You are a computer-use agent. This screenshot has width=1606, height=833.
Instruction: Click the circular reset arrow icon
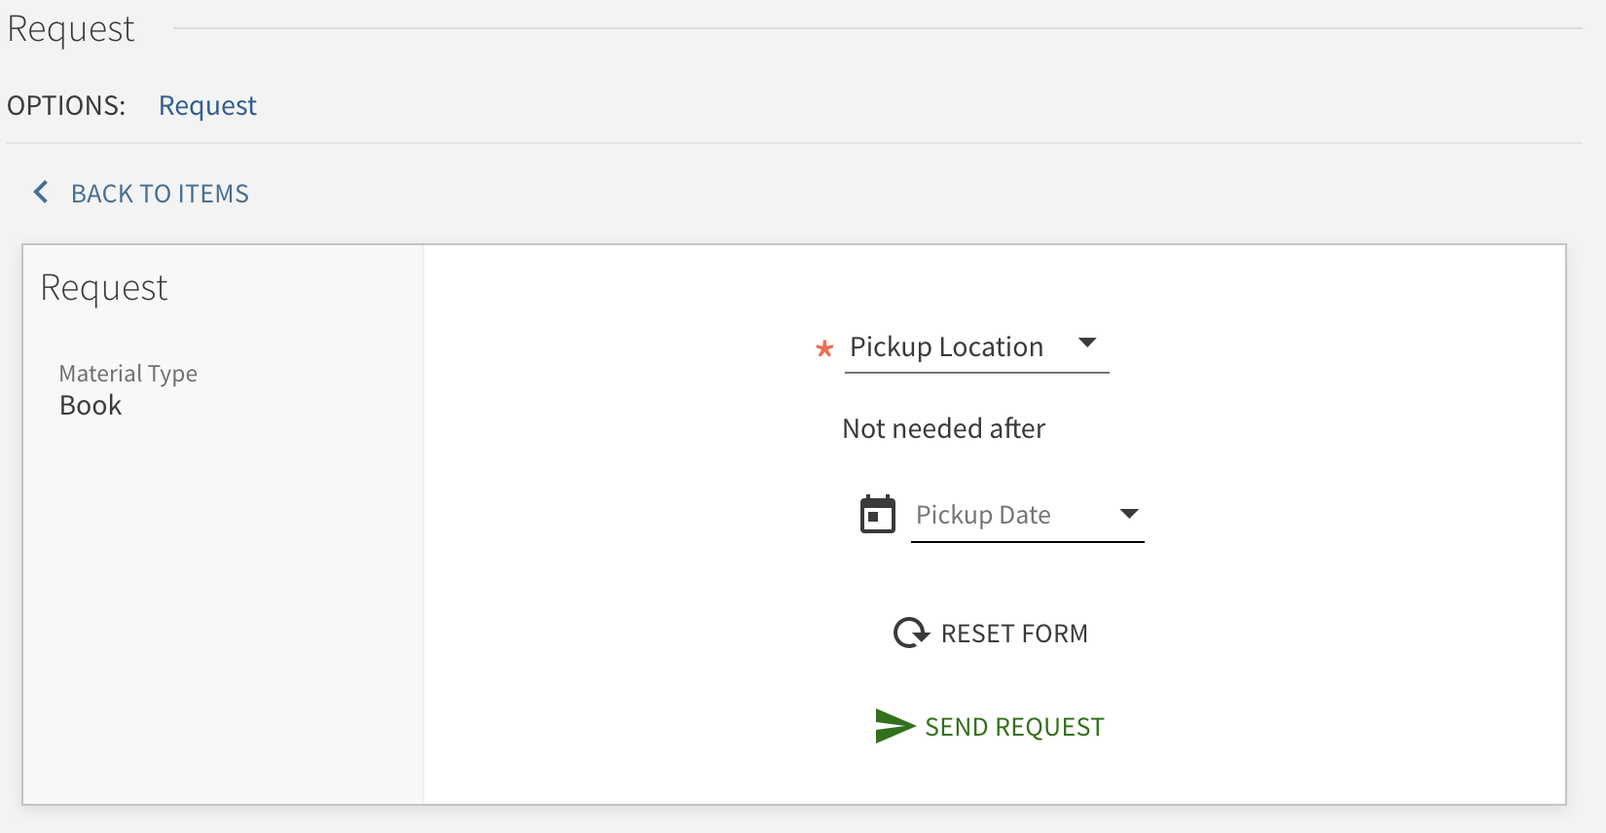(x=911, y=634)
